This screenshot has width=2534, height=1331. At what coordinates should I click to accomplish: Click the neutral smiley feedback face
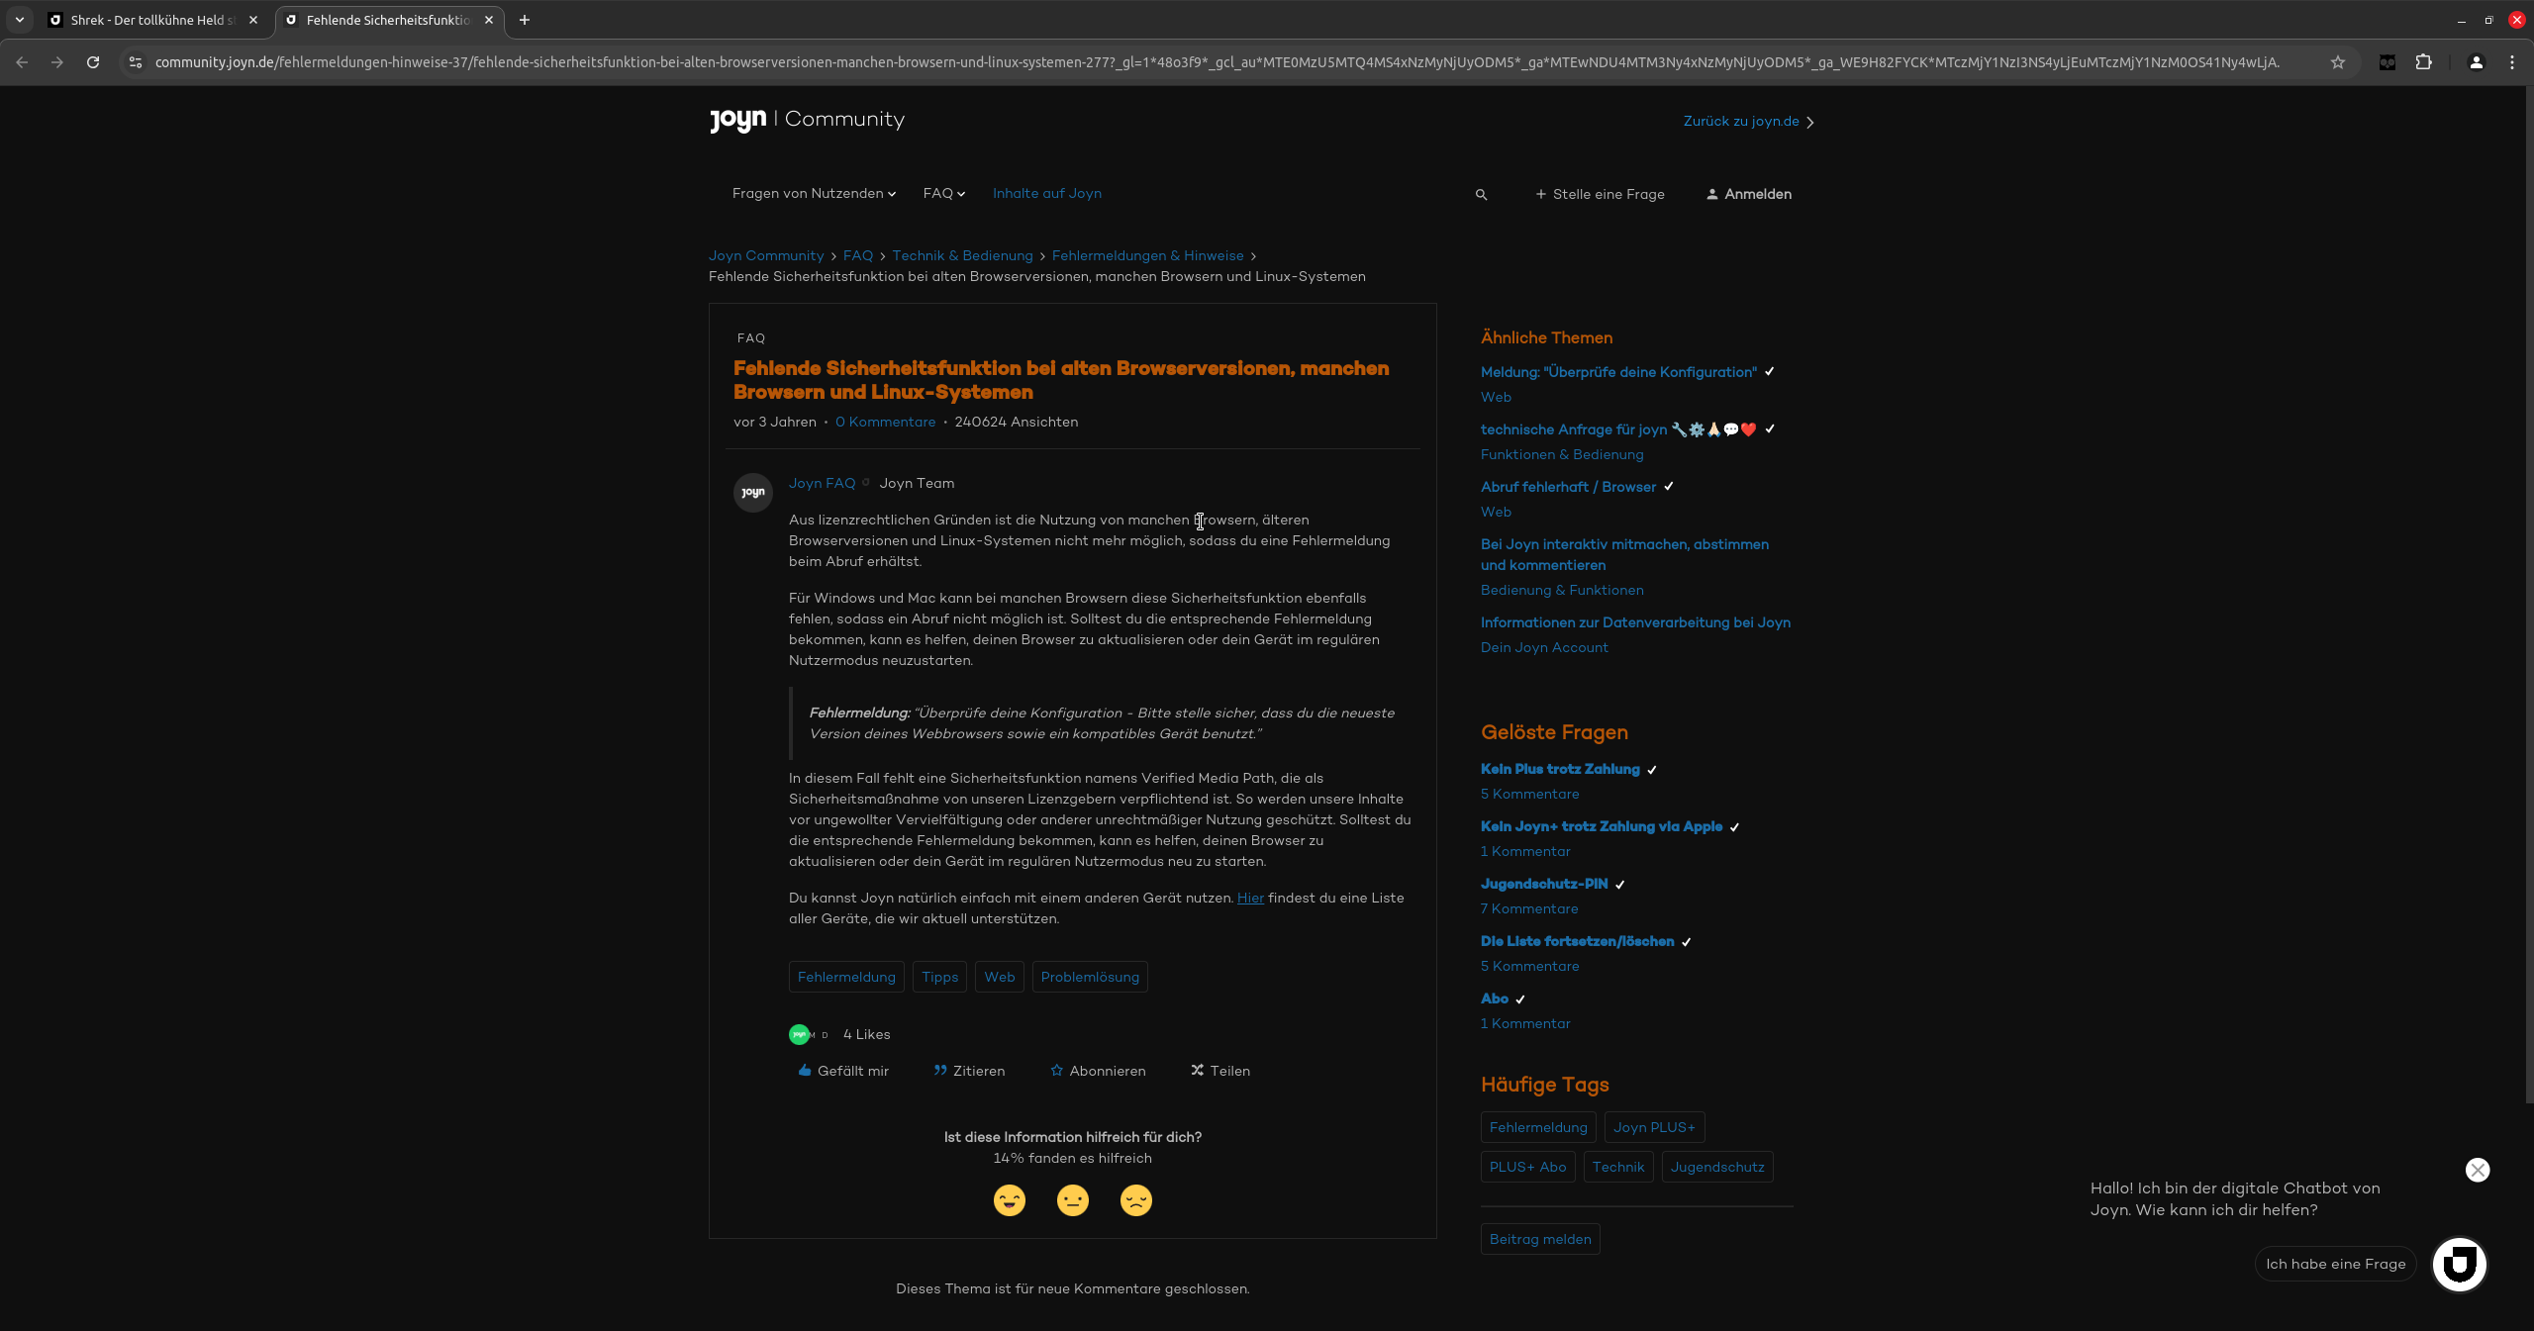coord(1072,1200)
